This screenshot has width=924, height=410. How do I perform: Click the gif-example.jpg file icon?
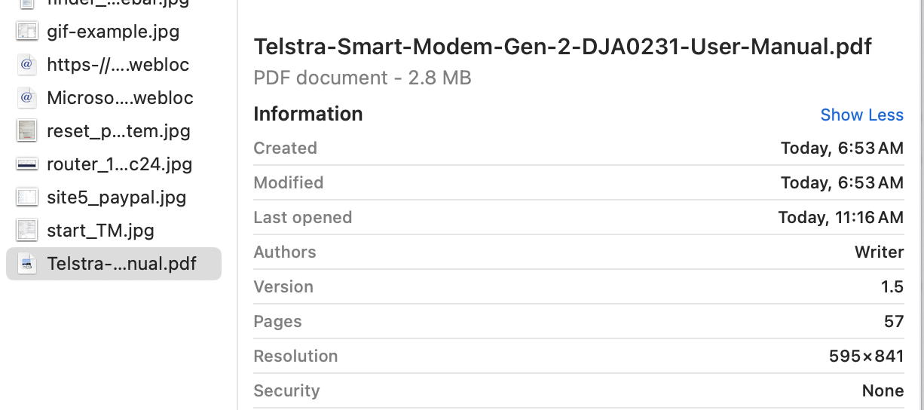tap(27, 32)
